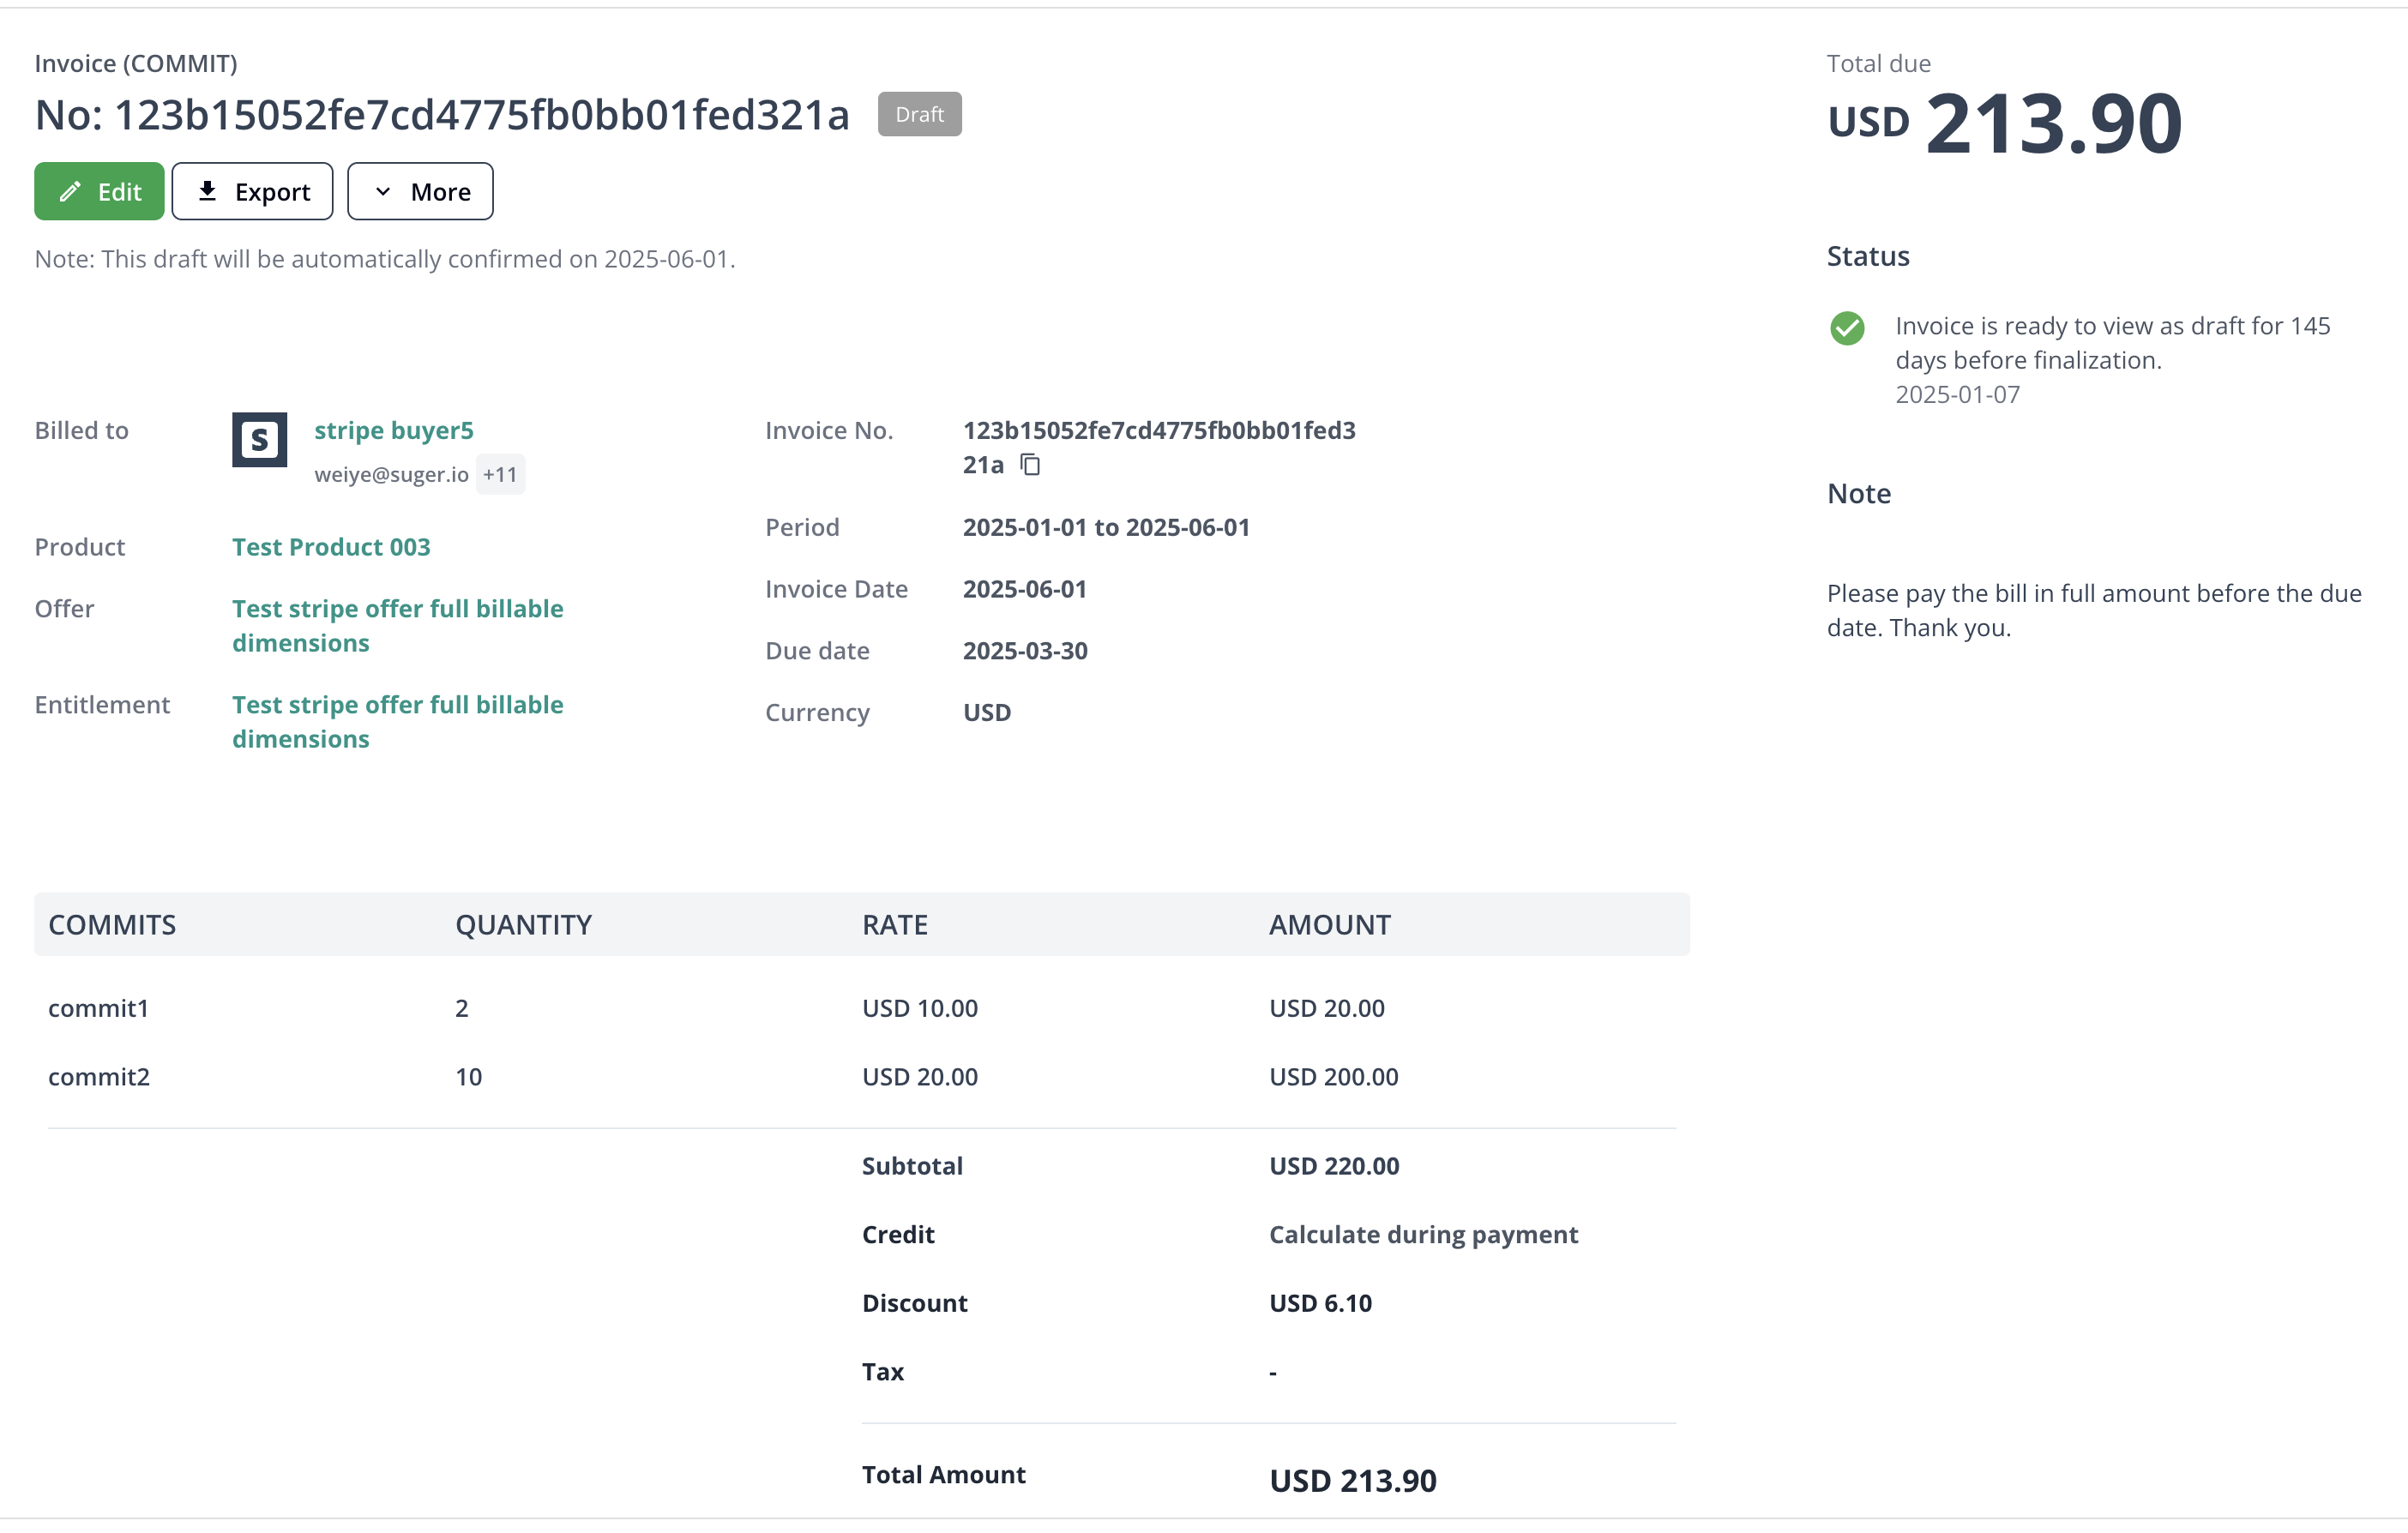The height and width of the screenshot is (1533, 2408).
Task: Click the COMMITS column header
Action: (x=112, y=924)
